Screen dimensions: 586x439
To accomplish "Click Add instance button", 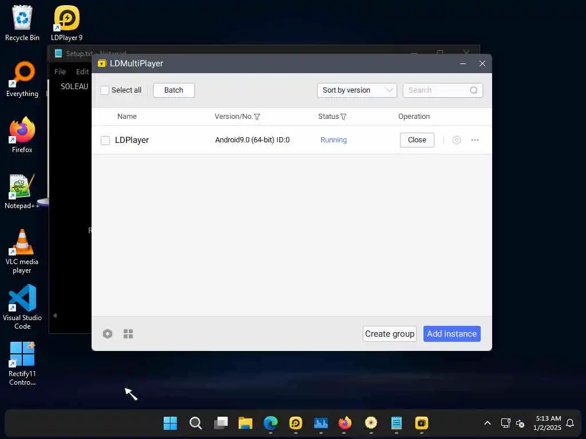I will [x=452, y=334].
